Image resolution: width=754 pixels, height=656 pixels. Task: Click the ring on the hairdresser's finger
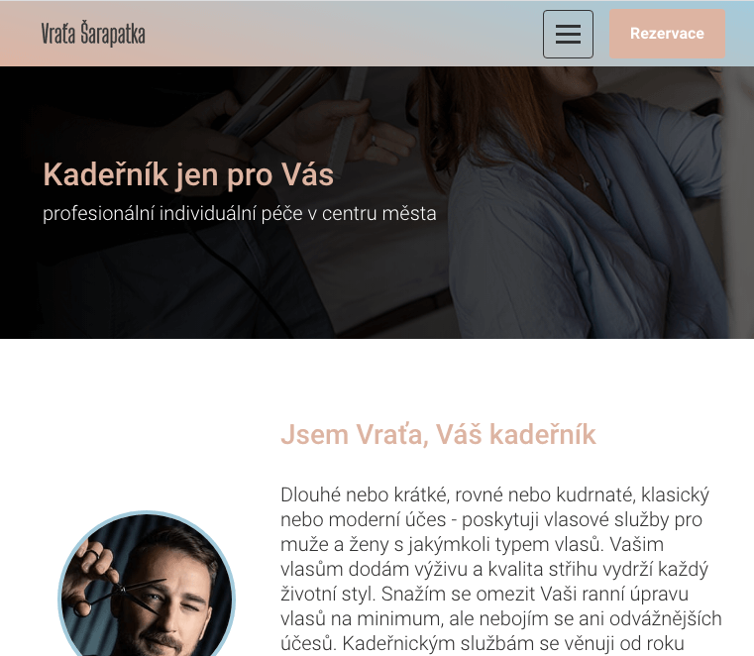[x=374, y=140]
